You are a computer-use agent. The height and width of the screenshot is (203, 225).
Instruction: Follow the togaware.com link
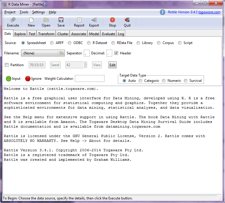click(x=209, y=12)
